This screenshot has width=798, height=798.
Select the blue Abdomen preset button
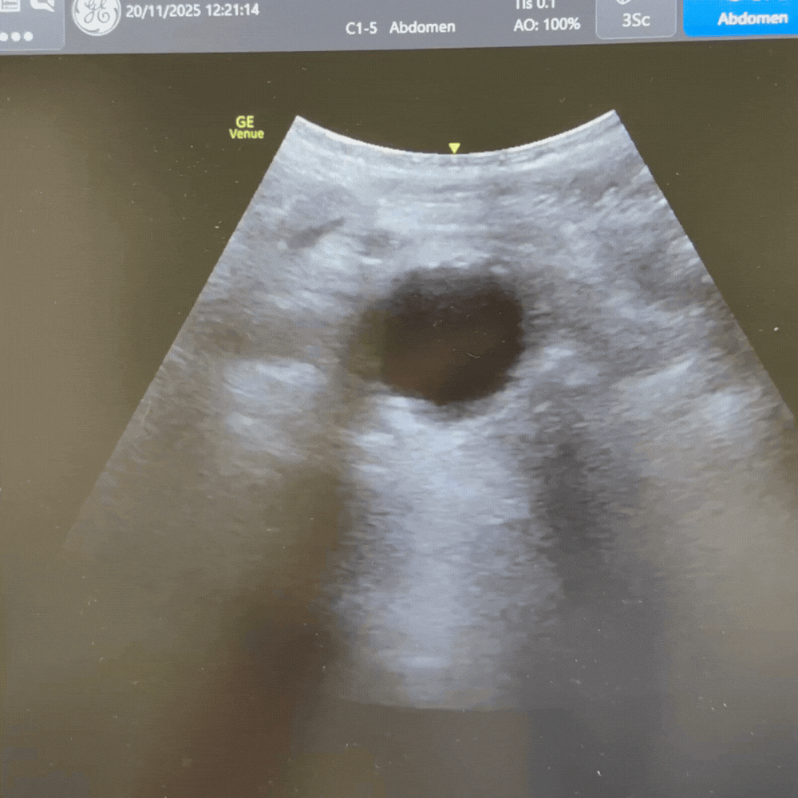pyautogui.click(x=740, y=18)
